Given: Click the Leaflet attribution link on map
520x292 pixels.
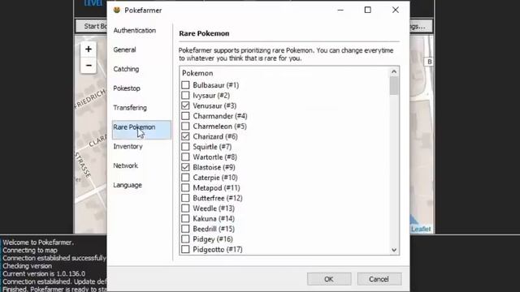Looking at the screenshot, I should pyautogui.click(x=421, y=229).
